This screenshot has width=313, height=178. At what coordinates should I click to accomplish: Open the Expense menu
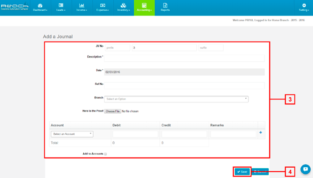[x=103, y=8]
